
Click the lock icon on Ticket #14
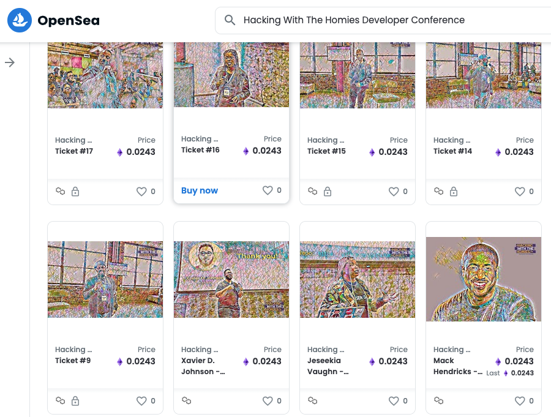click(454, 192)
